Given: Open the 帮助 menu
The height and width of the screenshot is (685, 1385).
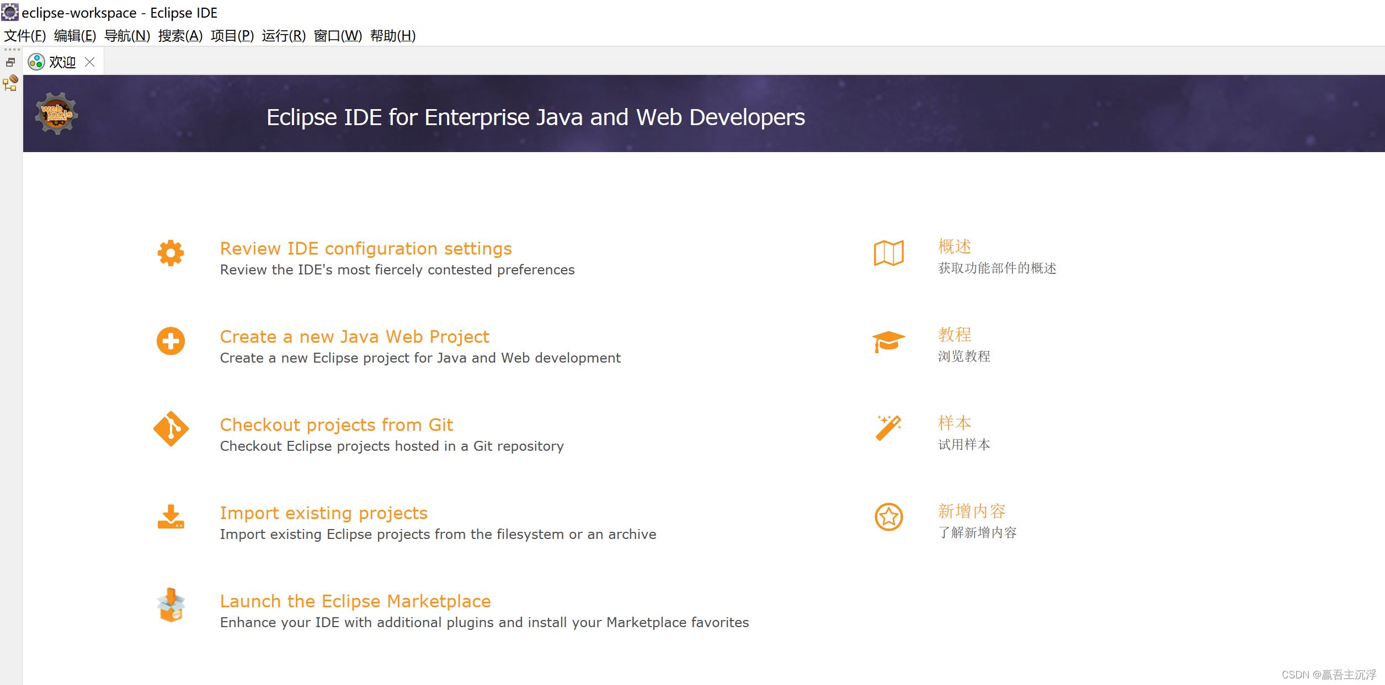Looking at the screenshot, I should [x=392, y=36].
